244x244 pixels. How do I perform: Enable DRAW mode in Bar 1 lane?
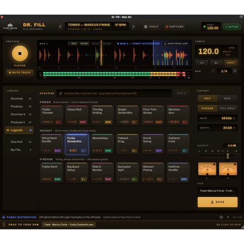84,43
